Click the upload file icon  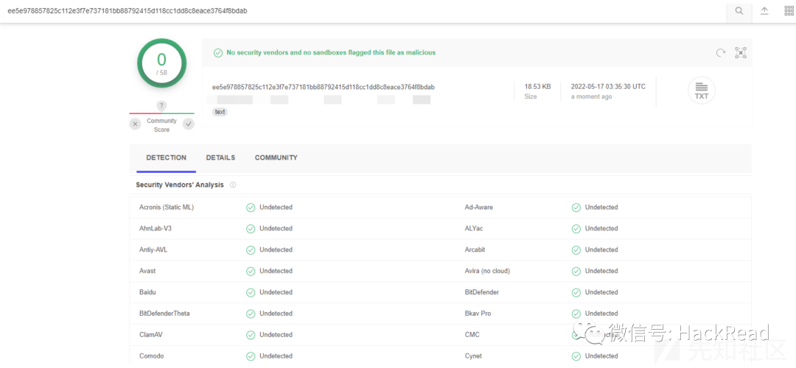click(764, 11)
